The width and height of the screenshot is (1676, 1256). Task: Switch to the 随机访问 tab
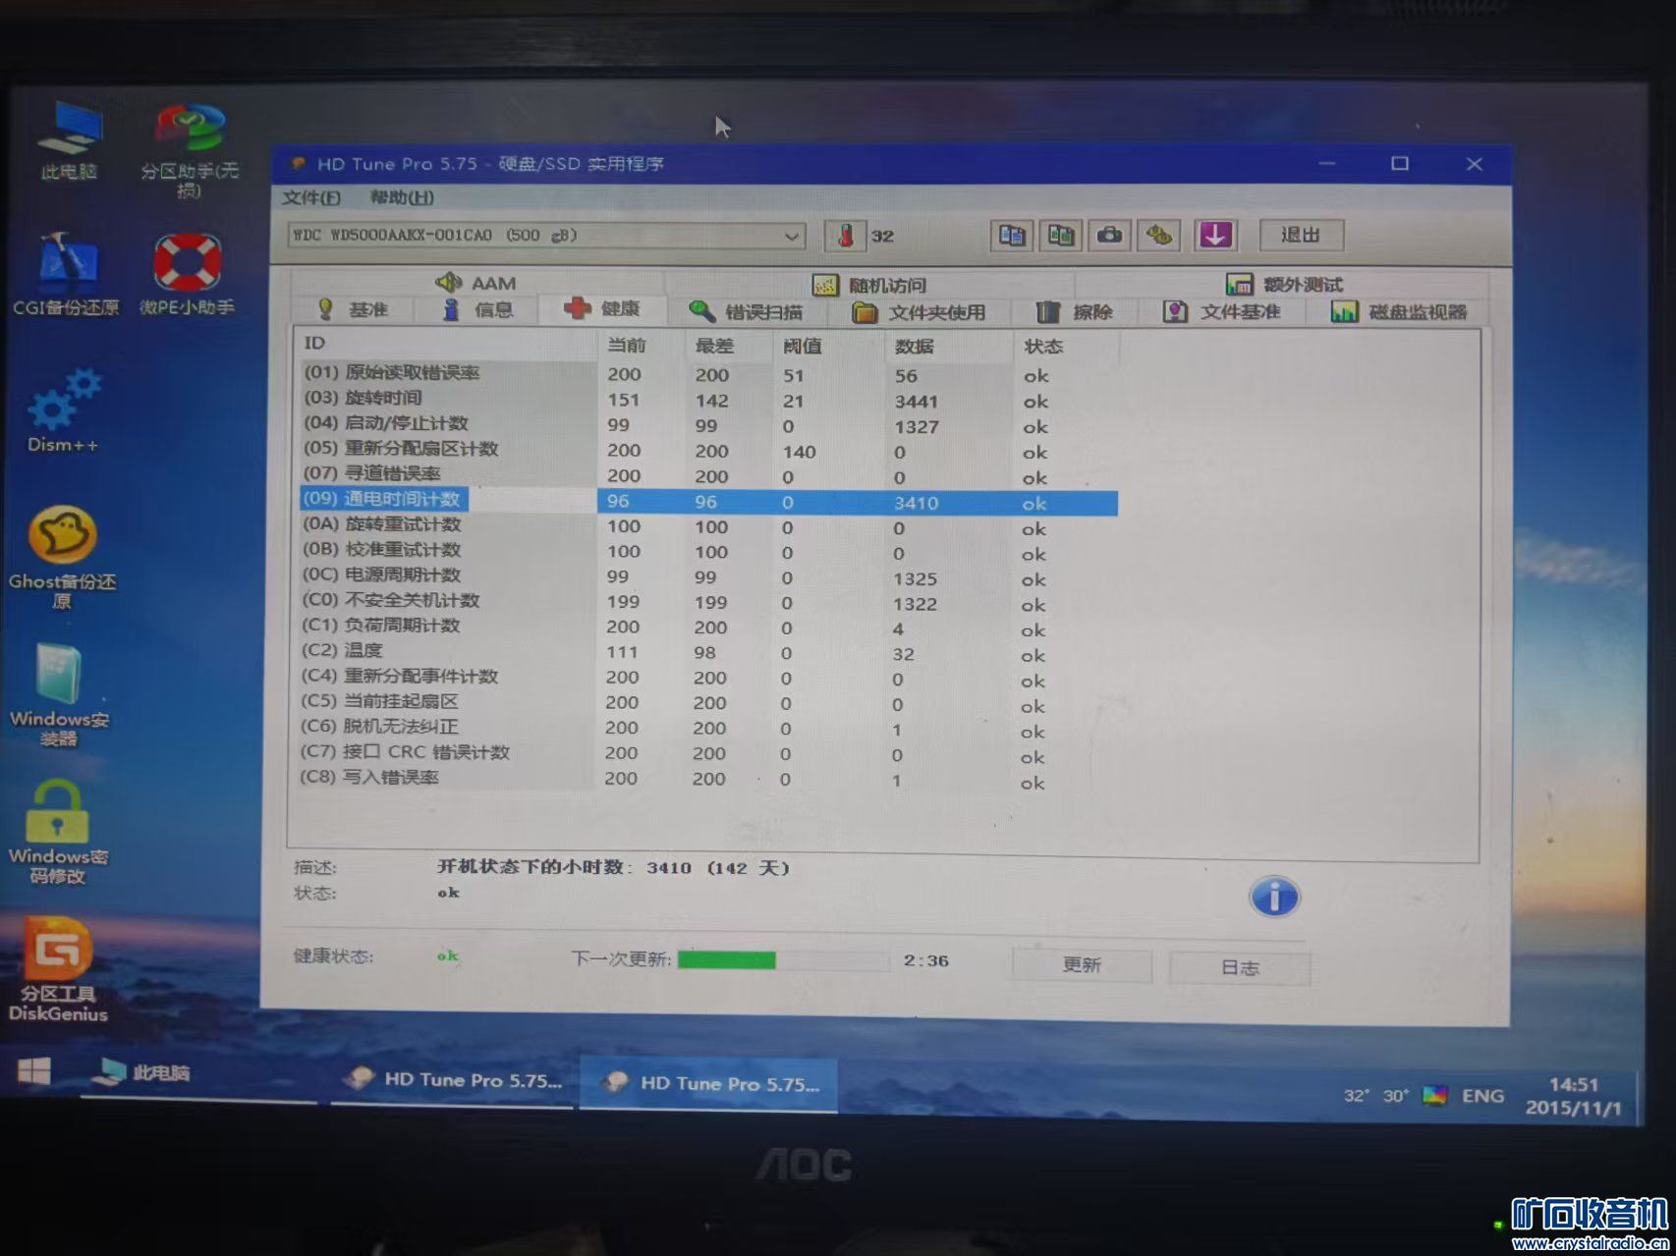point(869,285)
